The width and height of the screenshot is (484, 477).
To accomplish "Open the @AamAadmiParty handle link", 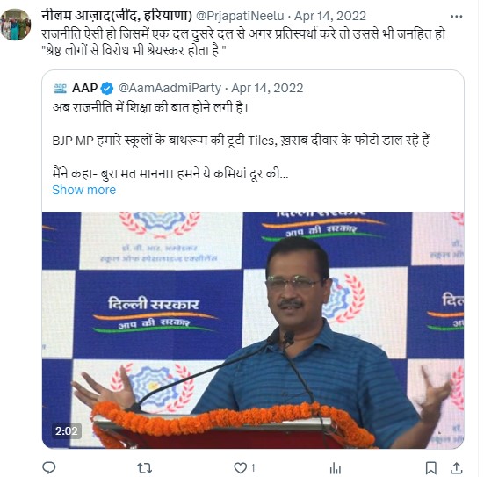I will coord(170,89).
